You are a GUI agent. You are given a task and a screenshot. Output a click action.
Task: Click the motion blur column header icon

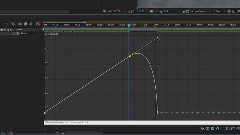(x=5, y=30)
